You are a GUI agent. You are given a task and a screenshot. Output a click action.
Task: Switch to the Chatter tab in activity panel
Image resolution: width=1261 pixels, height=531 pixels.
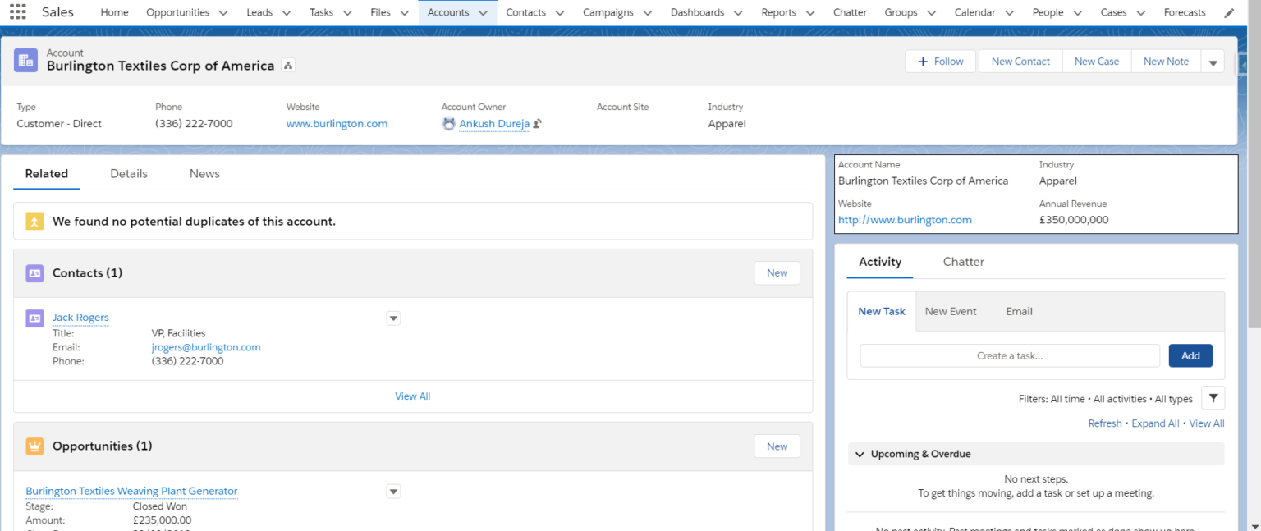point(963,262)
